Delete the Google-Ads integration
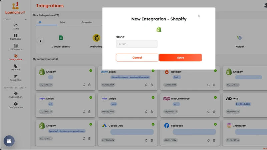The image size is (267, 150). click(152, 140)
